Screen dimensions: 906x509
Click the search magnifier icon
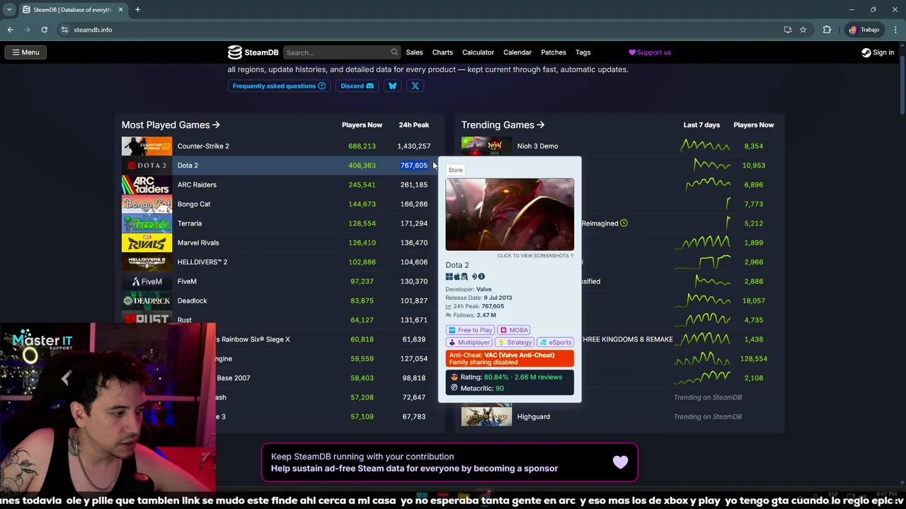click(394, 52)
